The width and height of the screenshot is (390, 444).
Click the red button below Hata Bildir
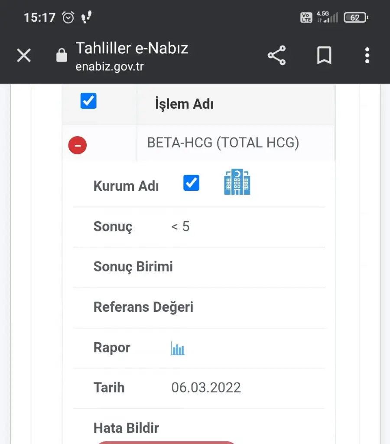coord(166,442)
